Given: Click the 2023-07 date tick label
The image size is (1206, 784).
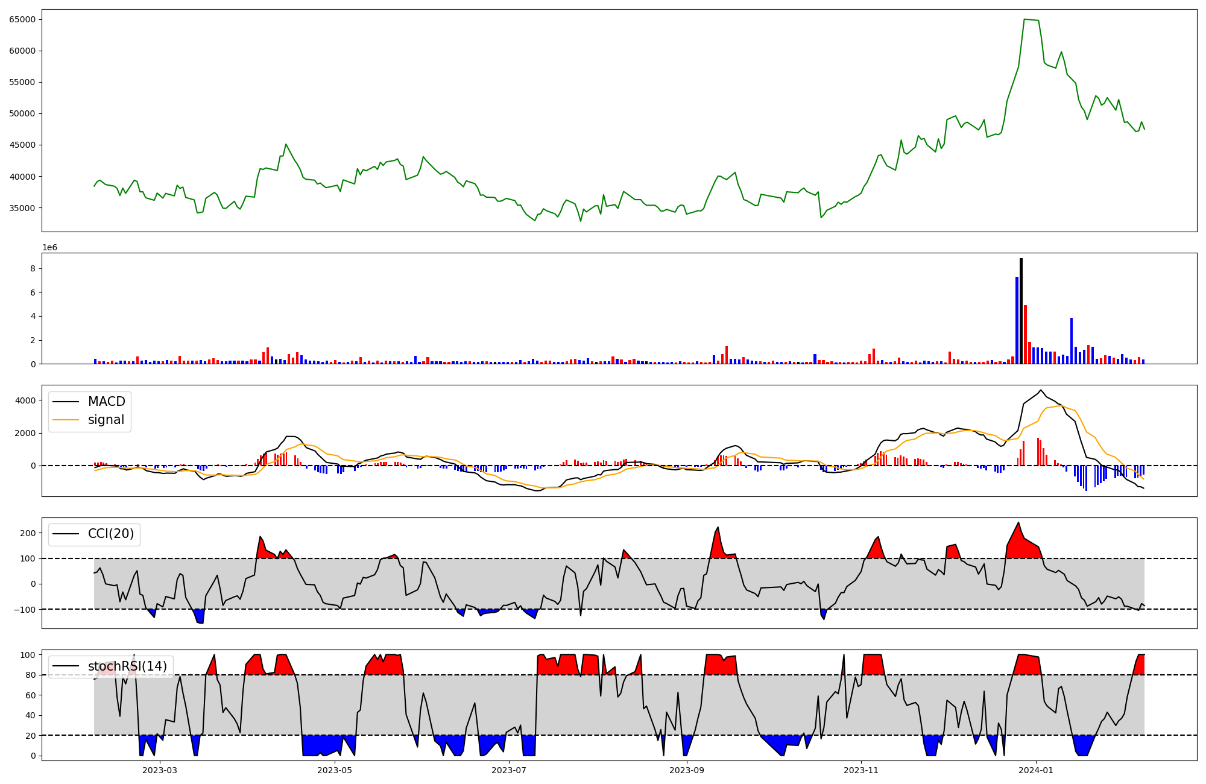Looking at the screenshot, I should [509, 770].
